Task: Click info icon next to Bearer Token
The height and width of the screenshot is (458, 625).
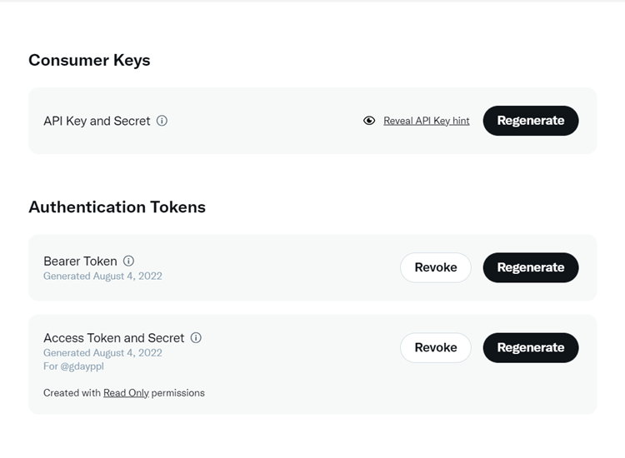Action: (128, 261)
